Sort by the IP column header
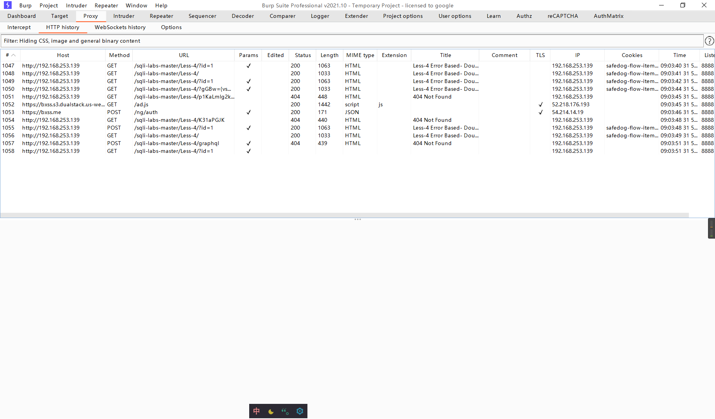 (x=578, y=55)
